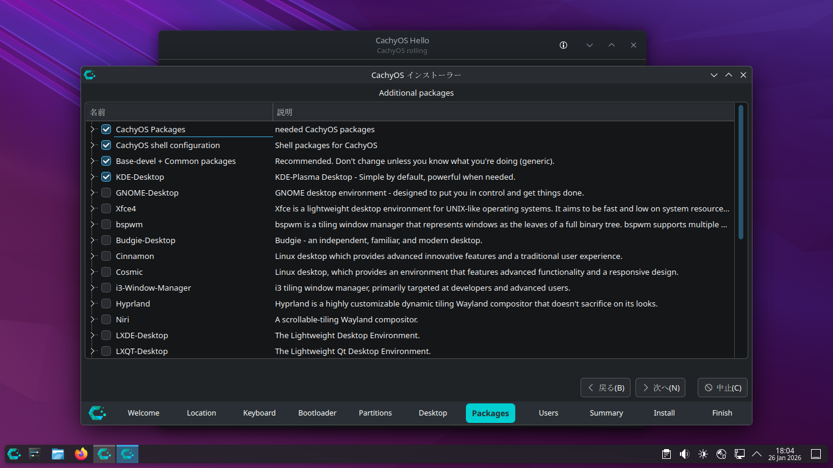The height and width of the screenshot is (468, 833).
Task: Open the taskbar icon right of the launcher
Action: [35, 453]
